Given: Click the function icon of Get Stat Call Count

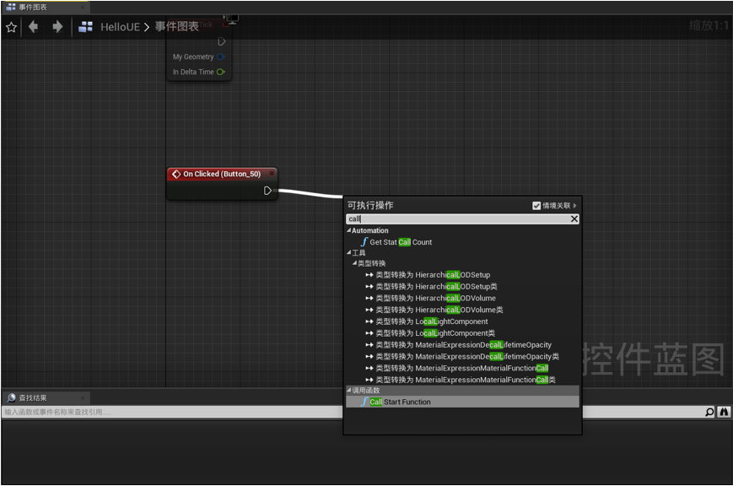Looking at the screenshot, I should tap(364, 242).
